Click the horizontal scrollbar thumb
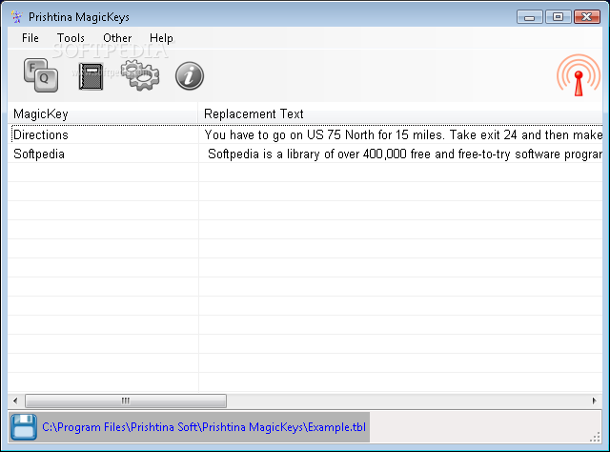 126,401
